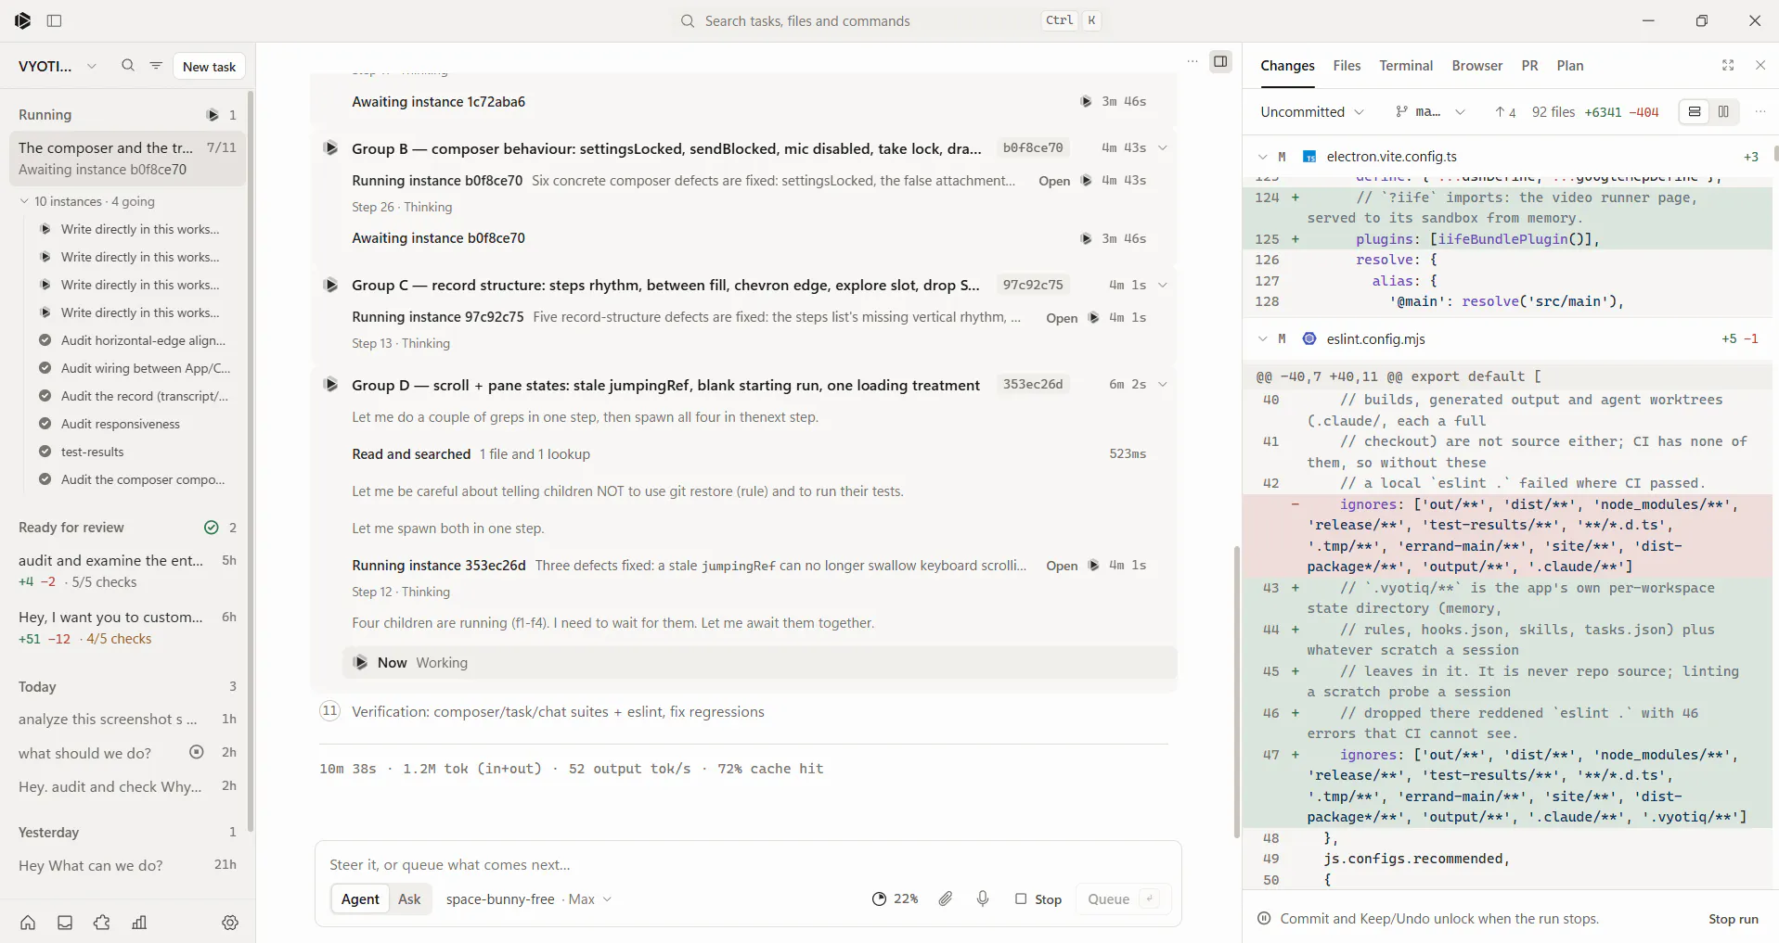
Task: Open the Files tab
Action: coord(1347,66)
